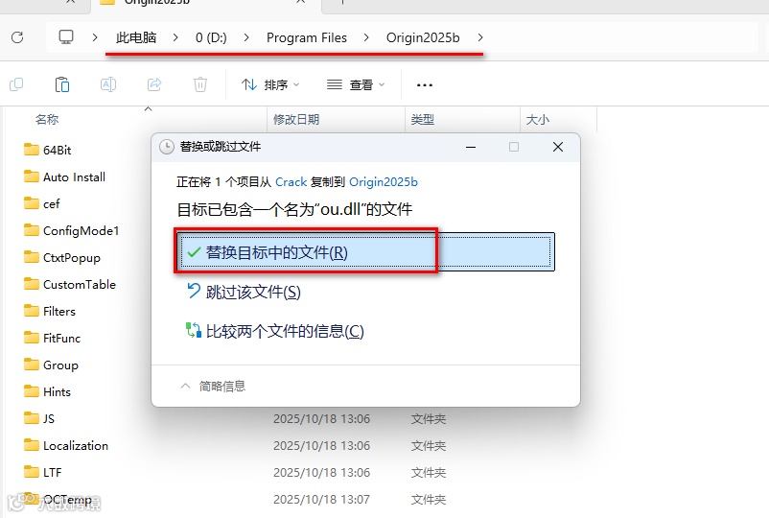Open the See more ellipsis menu
Viewport: 769px width, 518px height.
coord(424,84)
